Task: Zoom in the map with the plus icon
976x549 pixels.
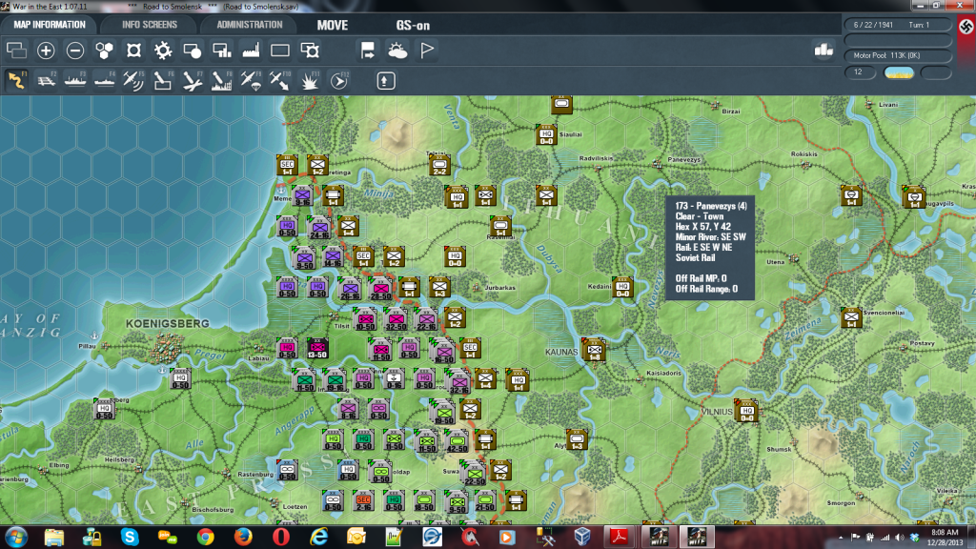Action: click(x=46, y=51)
